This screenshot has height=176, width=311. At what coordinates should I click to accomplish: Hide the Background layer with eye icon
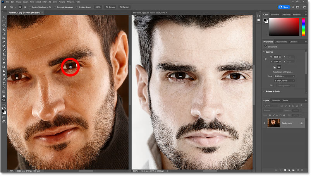[x=265, y=123]
